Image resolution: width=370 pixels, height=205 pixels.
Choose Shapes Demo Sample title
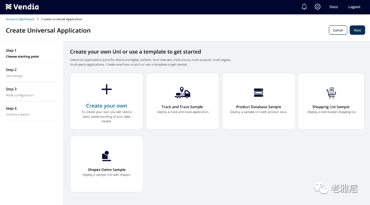coord(107,170)
